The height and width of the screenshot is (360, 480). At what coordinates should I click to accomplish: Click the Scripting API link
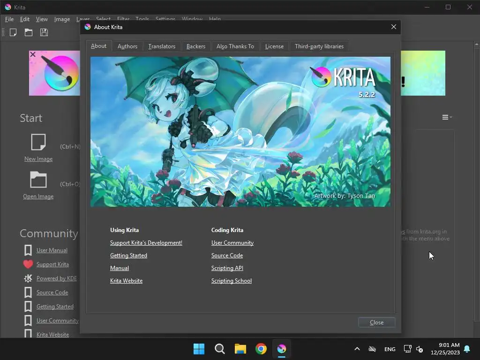[227, 268]
